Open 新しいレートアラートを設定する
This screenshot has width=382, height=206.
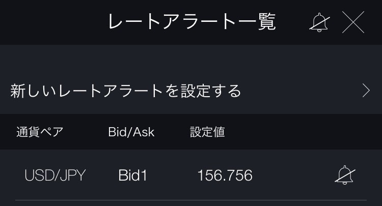[x=126, y=91]
